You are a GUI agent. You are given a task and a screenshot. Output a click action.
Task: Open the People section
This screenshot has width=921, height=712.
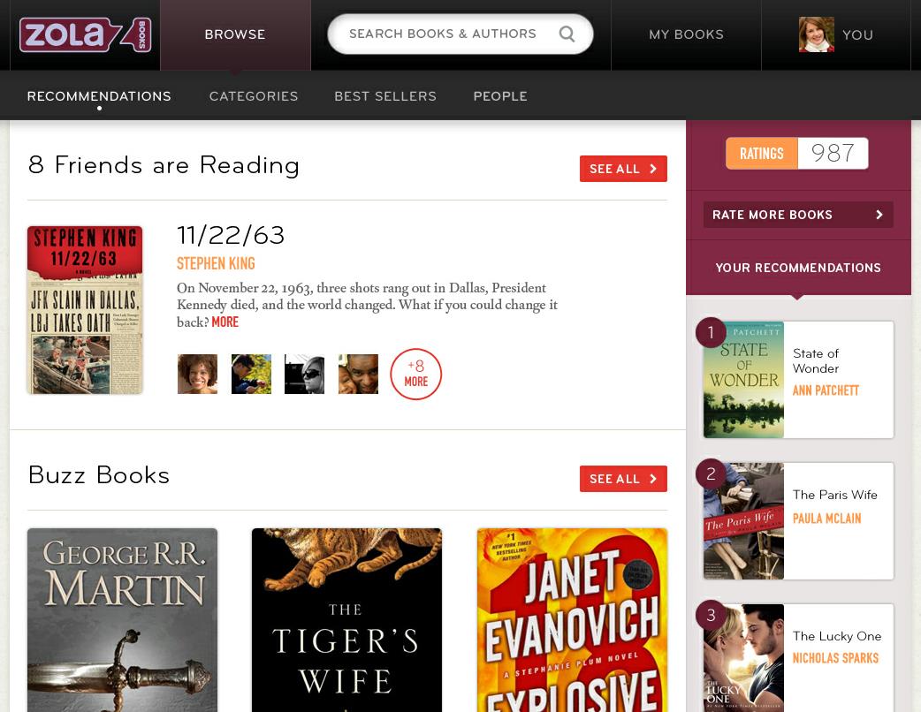click(500, 96)
